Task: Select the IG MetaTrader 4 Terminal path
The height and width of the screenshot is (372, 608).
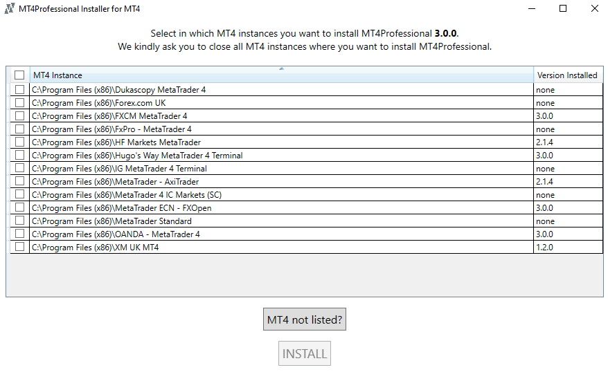Action: (x=119, y=169)
